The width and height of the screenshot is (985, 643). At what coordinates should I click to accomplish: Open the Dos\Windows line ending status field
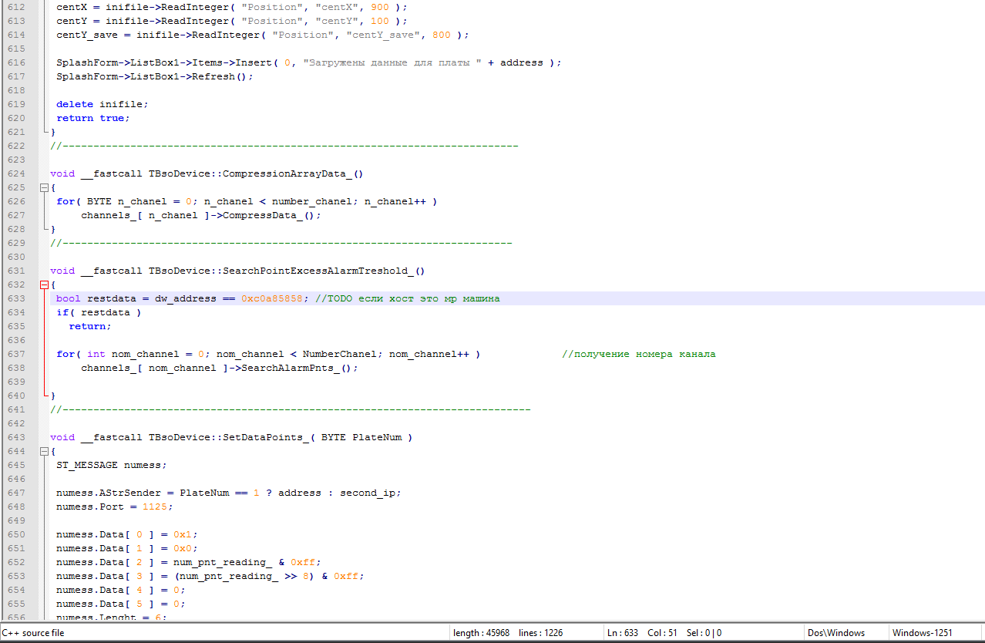836,633
